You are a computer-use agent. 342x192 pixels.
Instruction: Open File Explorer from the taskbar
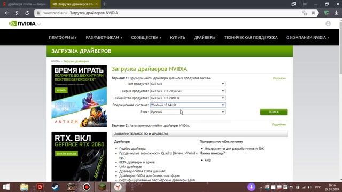click(x=24, y=187)
